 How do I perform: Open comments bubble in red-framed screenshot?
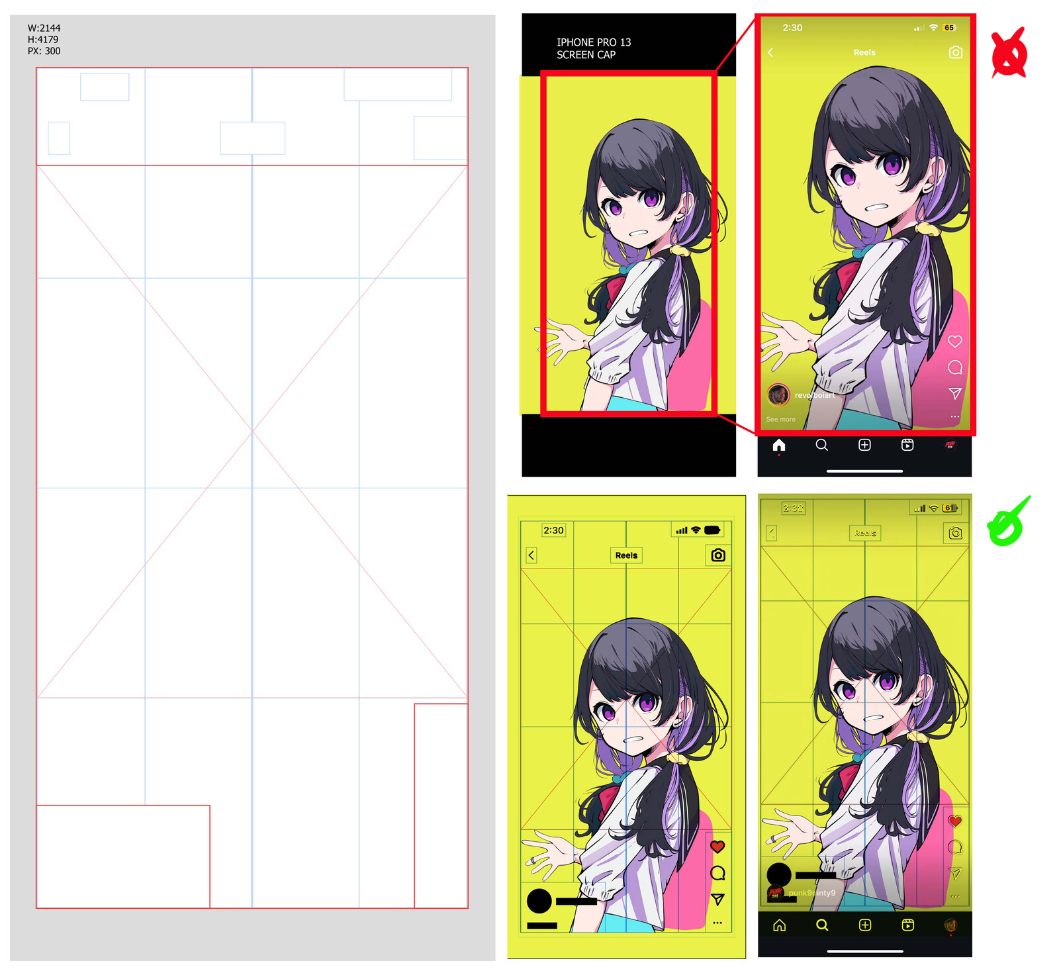pyautogui.click(x=954, y=367)
